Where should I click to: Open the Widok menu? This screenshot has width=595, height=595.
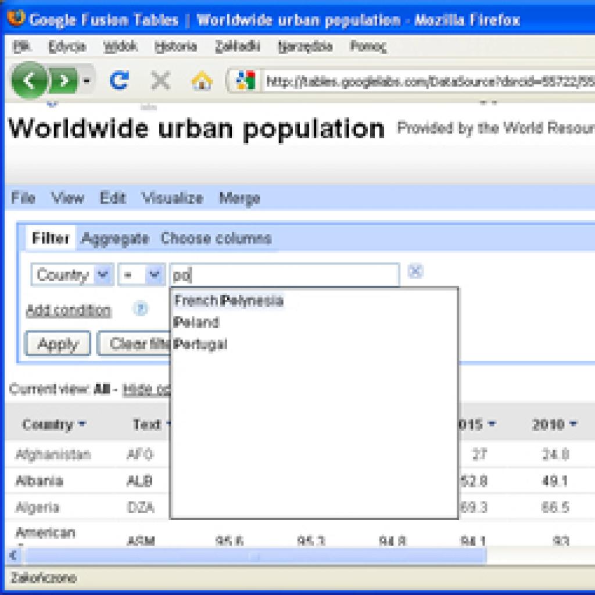(120, 46)
